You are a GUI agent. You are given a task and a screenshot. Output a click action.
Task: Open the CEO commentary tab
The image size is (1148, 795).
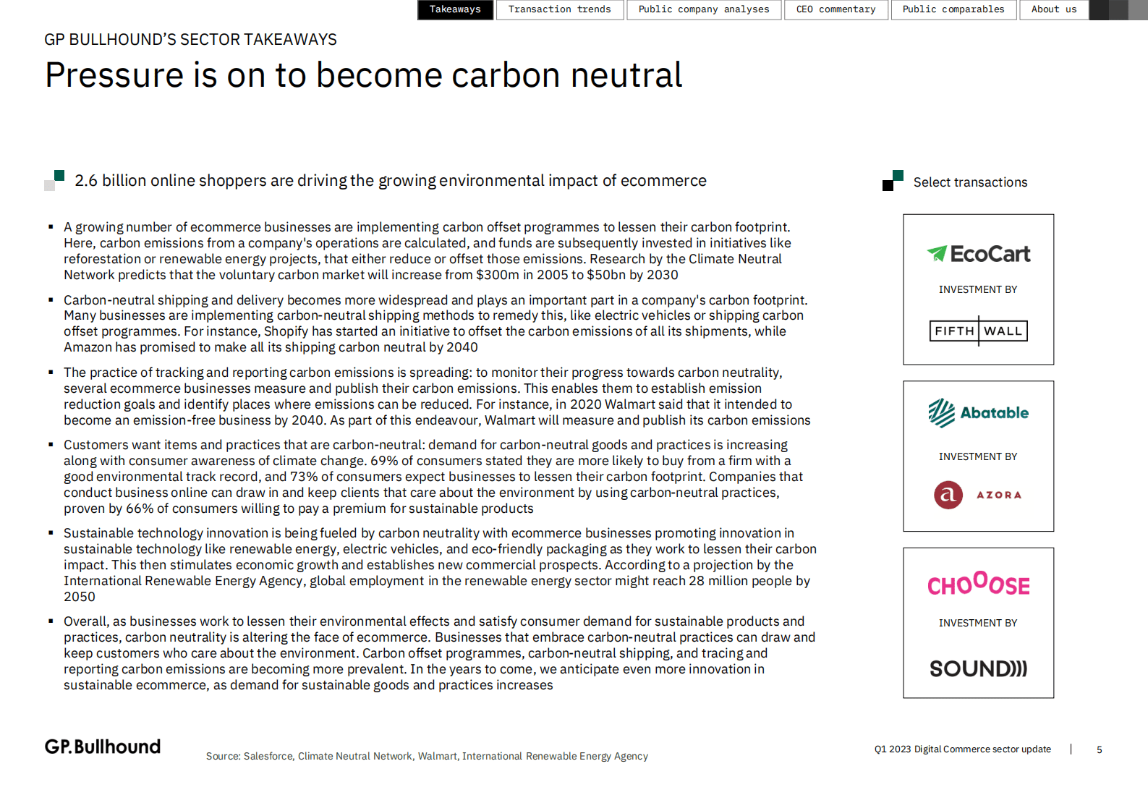click(x=836, y=9)
